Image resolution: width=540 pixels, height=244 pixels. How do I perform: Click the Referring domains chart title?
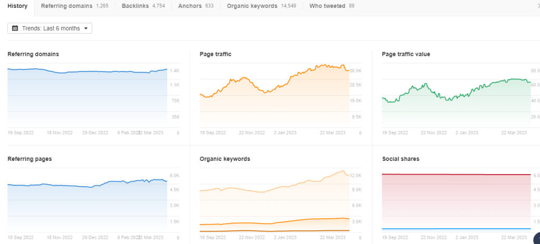33,54
